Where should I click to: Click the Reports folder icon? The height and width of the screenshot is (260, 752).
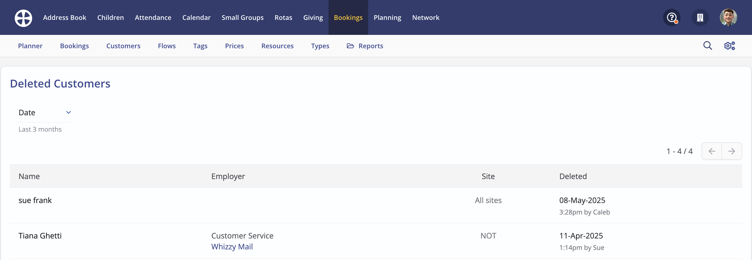[350, 46]
